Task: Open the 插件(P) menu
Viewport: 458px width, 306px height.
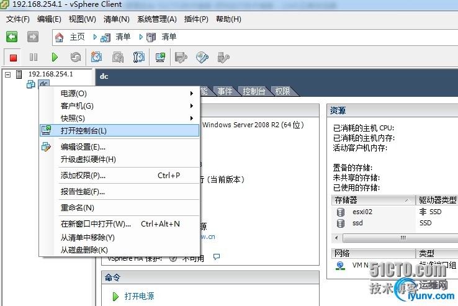Action: 196,19
